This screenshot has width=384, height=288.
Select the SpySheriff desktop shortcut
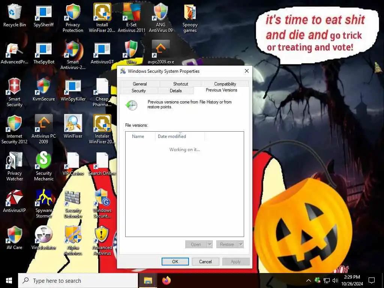pyautogui.click(x=43, y=16)
